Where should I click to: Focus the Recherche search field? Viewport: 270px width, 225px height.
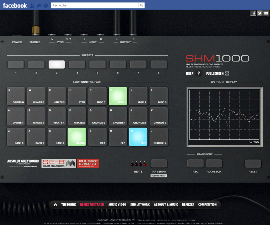click(95, 5)
